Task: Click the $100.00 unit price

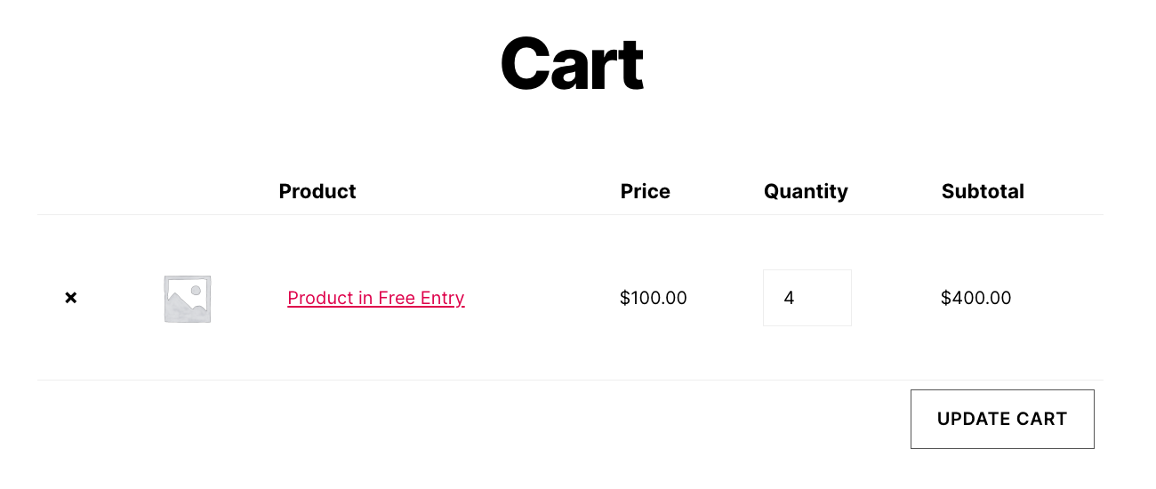Action: click(x=654, y=298)
